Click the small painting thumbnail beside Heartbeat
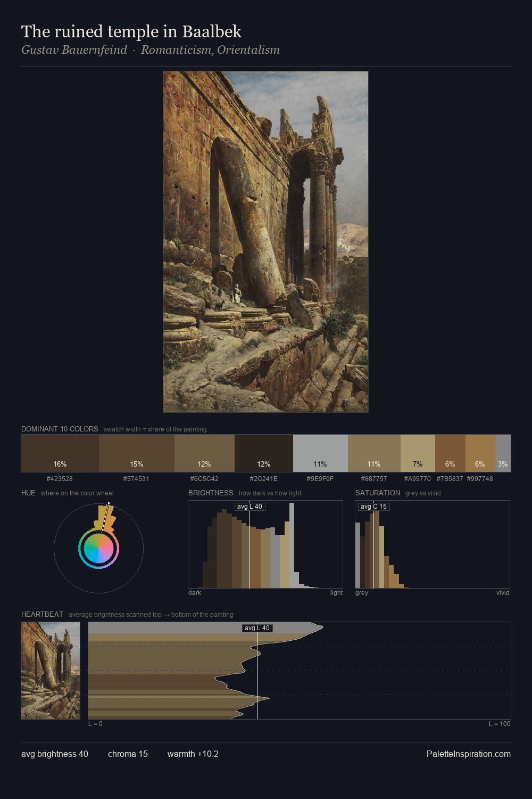This screenshot has height=799, width=532. (x=51, y=671)
